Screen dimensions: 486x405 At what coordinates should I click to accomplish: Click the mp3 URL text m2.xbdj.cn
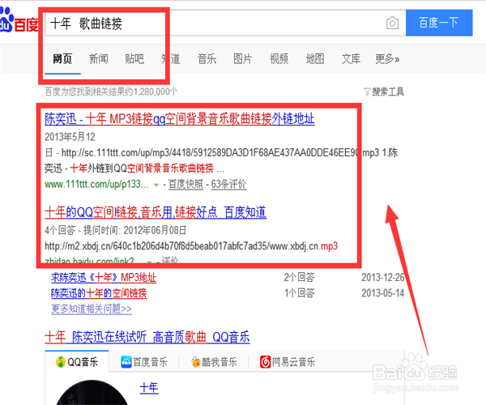(x=191, y=246)
